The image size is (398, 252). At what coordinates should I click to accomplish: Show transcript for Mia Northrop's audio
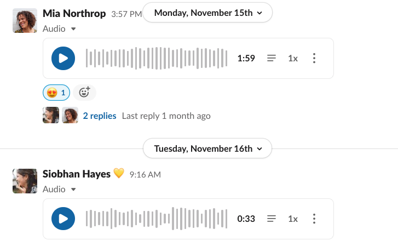[272, 58]
